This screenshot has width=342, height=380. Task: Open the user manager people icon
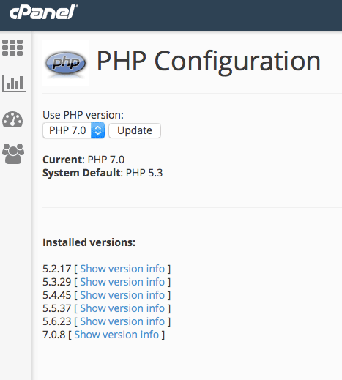[13, 154]
